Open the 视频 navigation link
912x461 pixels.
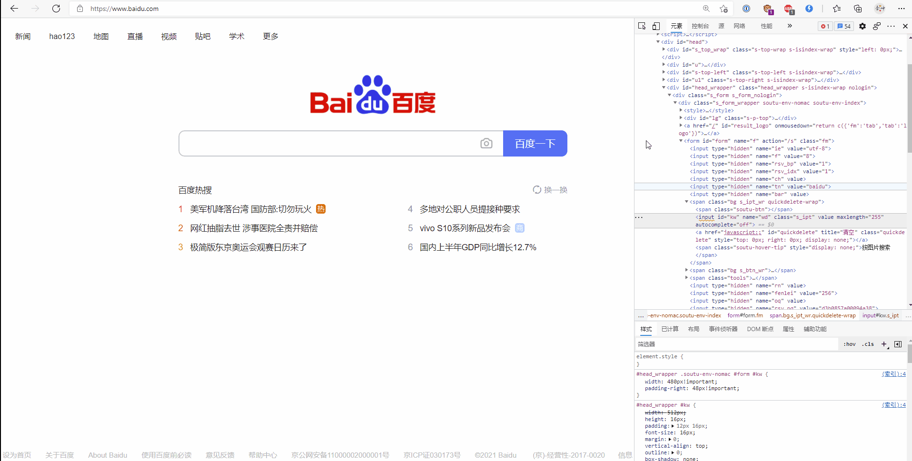(169, 36)
